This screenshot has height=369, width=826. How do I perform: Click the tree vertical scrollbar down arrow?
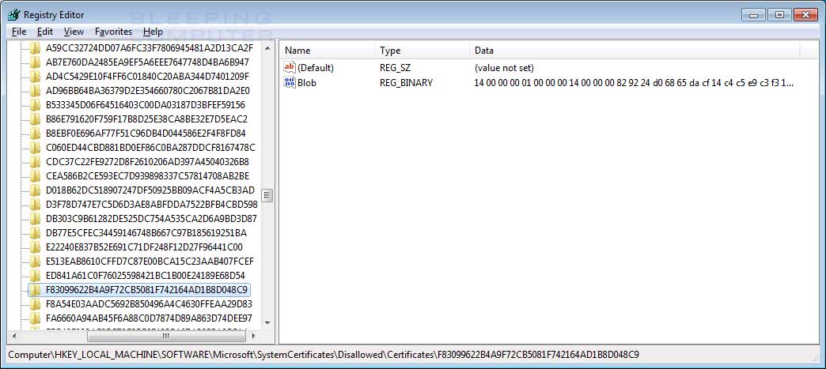[x=267, y=322]
